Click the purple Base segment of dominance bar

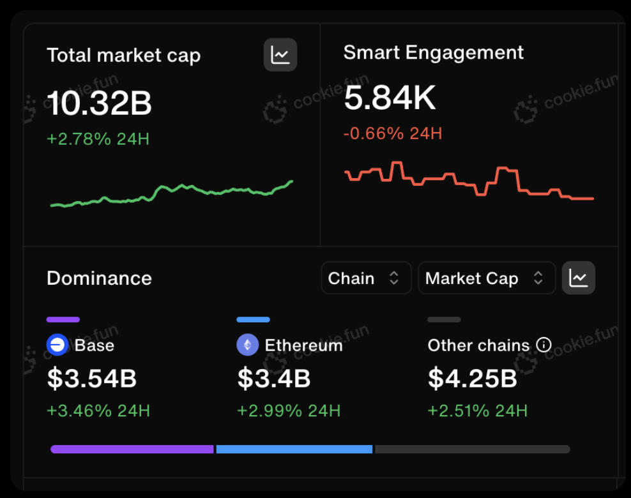click(x=132, y=449)
